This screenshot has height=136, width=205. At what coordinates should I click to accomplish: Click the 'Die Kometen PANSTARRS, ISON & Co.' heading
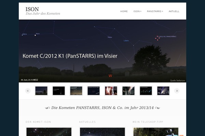click(102, 108)
